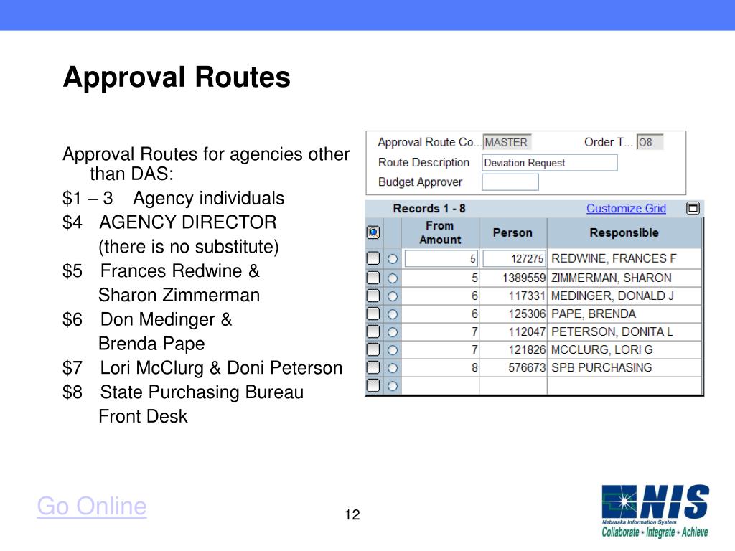
Task: Click the name PAPE, BRENDA
Action: (x=594, y=314)
